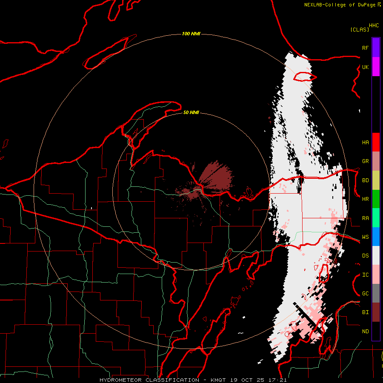The width and height of the screenshot is (383, 383).
Task: Click the 100 NMI range ring label
Action: 191,34
